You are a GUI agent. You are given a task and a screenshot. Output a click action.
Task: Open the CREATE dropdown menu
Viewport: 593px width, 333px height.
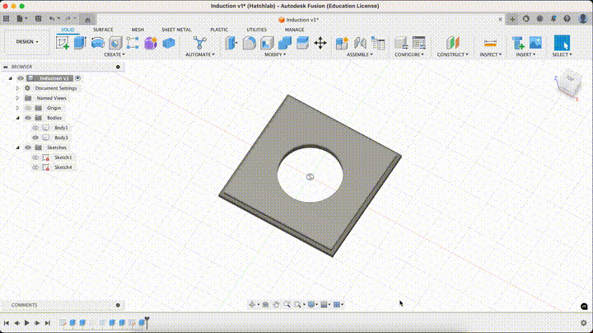coord(114,54)
